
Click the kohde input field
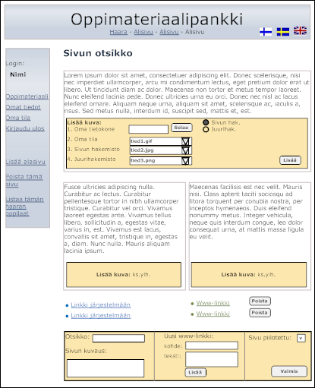pos(212,345)
